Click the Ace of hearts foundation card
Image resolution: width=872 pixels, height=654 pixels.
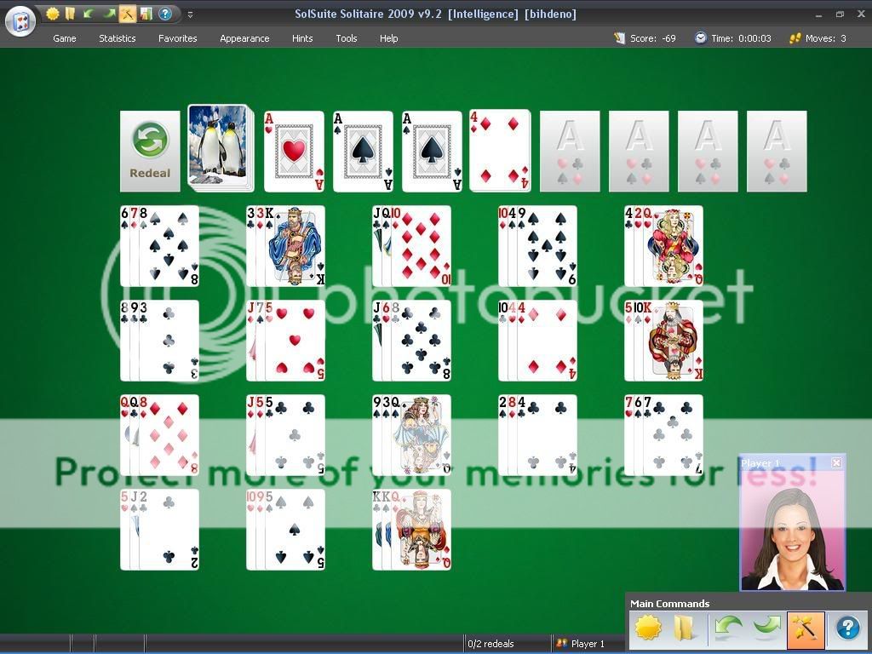(294, 152)
